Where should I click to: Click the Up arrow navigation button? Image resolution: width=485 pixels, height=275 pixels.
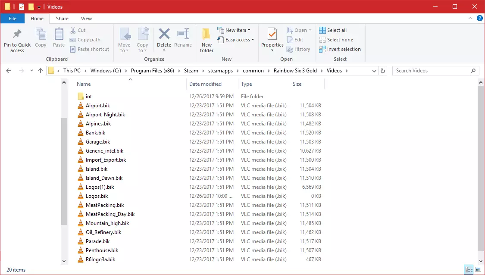(41, 71)
